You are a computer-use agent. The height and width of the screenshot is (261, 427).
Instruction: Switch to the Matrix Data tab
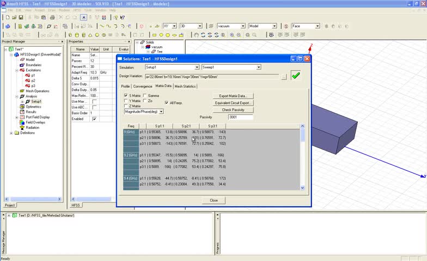point(163,86)
